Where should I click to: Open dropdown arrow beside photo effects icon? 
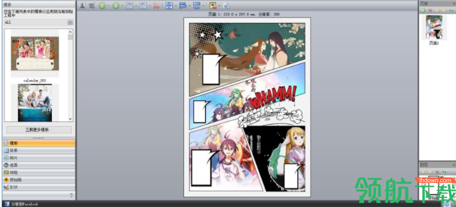tap(220, 6)
